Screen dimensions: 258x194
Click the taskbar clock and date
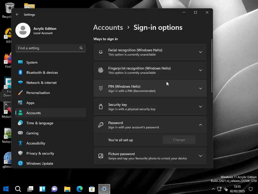pyautogui.click(x=237, y=189)
